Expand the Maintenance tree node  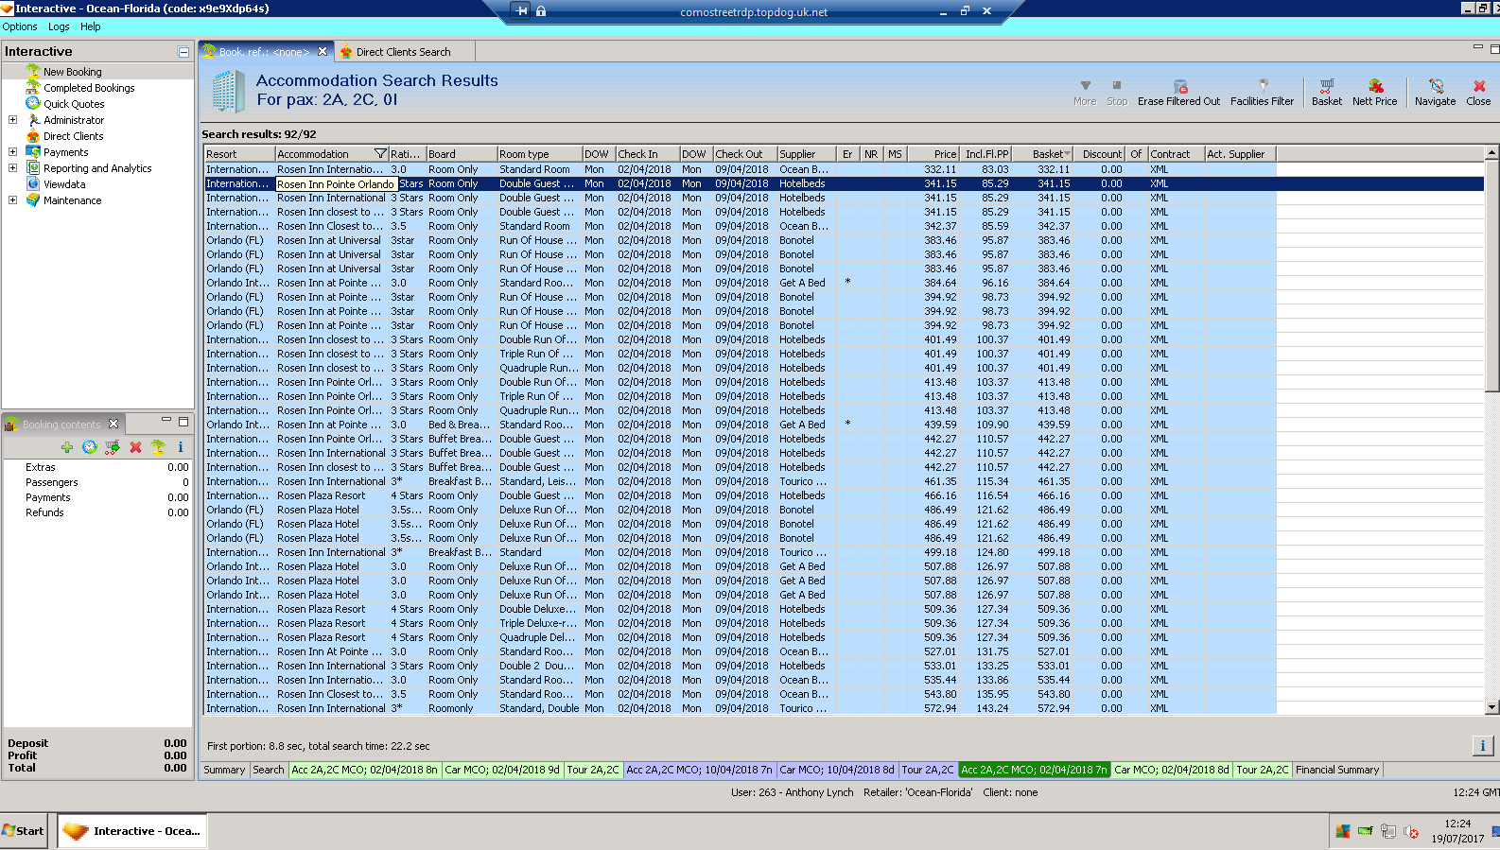12,200
